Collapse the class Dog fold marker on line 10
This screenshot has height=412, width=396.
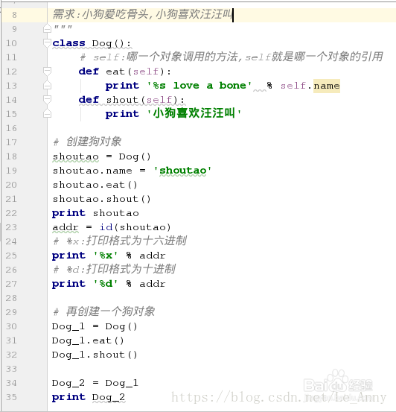(47, 42)
